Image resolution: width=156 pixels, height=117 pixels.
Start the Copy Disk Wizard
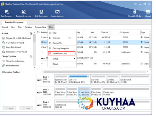(12, 47)
